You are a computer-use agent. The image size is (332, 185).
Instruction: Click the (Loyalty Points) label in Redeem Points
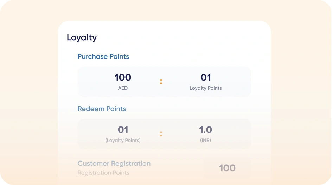pos(123,141)
